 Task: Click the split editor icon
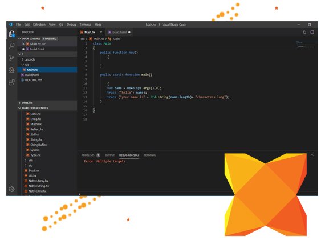pyautogui.click(x=312, y=32)
